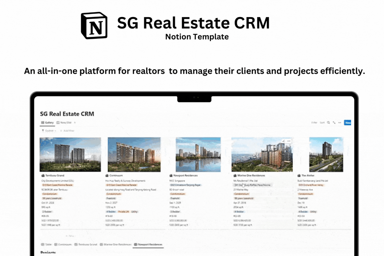Click the blue New button

347,122
